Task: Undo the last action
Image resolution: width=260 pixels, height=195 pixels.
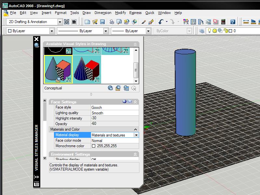Action: pyautogui.click(x=161, y=22)
